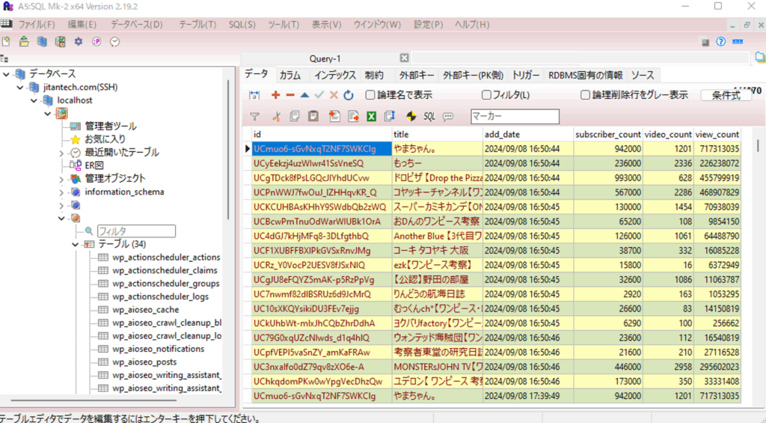Viewport: 766px width, 423px height.
Task: Open the SQL(S) menu
Action: pyautogui.click(x=242, y=25)
